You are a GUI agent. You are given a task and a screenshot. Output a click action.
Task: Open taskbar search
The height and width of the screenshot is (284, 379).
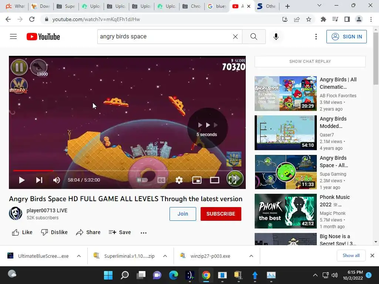click(x=125, y=275)
